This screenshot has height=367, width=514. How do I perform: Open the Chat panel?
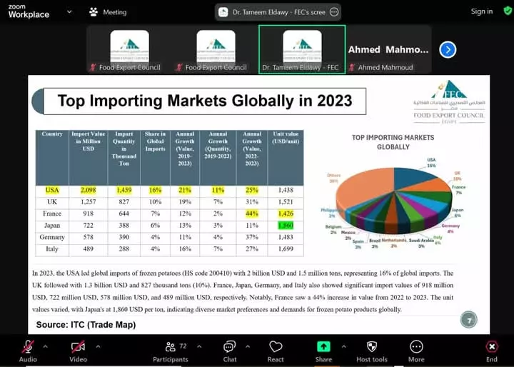229,348
